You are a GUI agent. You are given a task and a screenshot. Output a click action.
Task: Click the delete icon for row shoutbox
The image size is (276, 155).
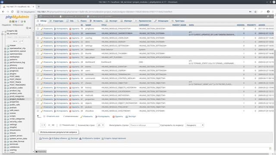pyautogui.click(x=70, y=111)
